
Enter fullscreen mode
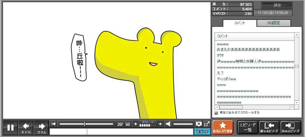tap(207, 124)
